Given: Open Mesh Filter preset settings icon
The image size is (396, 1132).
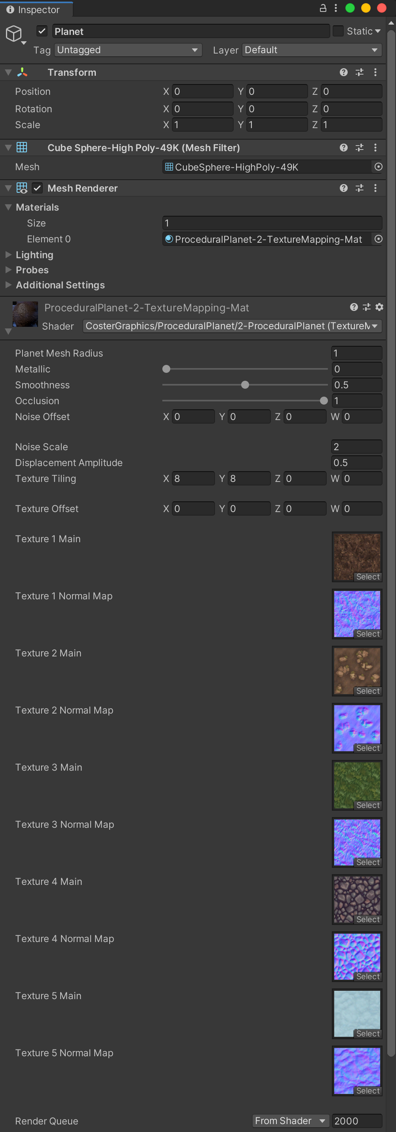Looking at the screenshot, I should [x=359, y=148].
